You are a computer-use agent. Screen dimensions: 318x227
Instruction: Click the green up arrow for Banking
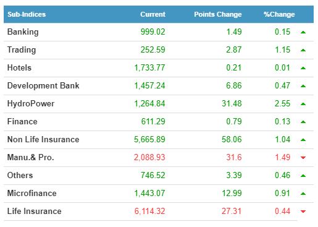(x=303, y=32)
